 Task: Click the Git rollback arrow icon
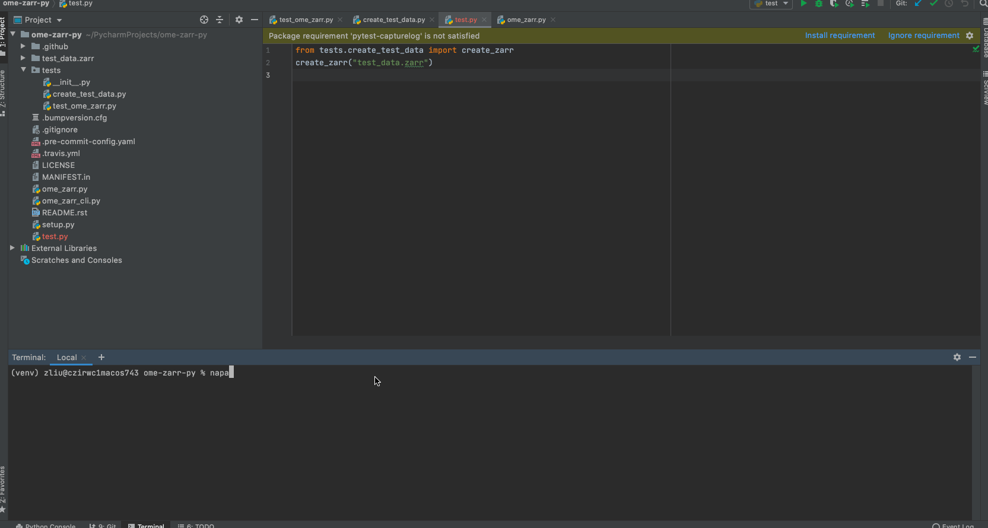tap(964, 4)
